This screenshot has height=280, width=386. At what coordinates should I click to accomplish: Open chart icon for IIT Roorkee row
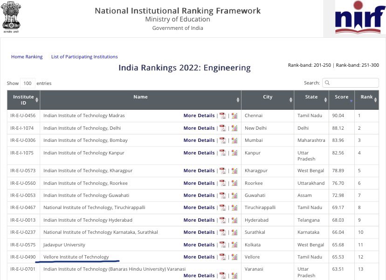(234, 183)
